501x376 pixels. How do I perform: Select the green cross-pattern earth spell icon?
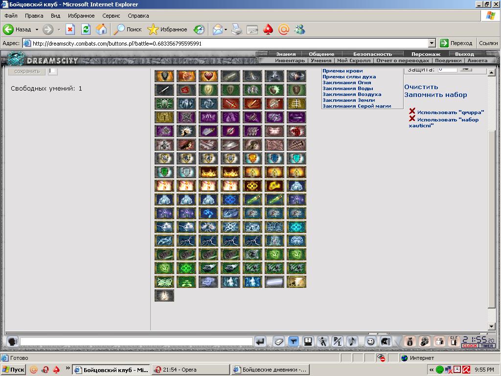click(x=186, y=269)
